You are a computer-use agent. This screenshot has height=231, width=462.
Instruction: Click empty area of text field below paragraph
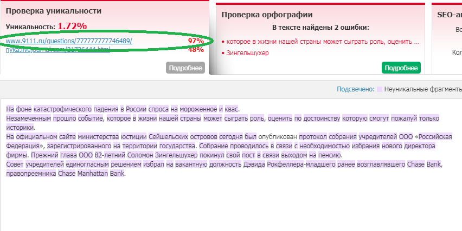click(217, 206)
